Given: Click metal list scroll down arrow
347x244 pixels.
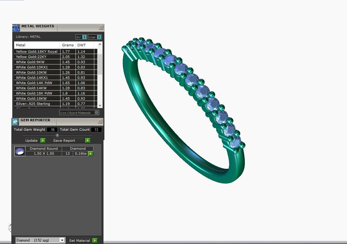Looking at the screenshot, I should click(x=100, y=106).
